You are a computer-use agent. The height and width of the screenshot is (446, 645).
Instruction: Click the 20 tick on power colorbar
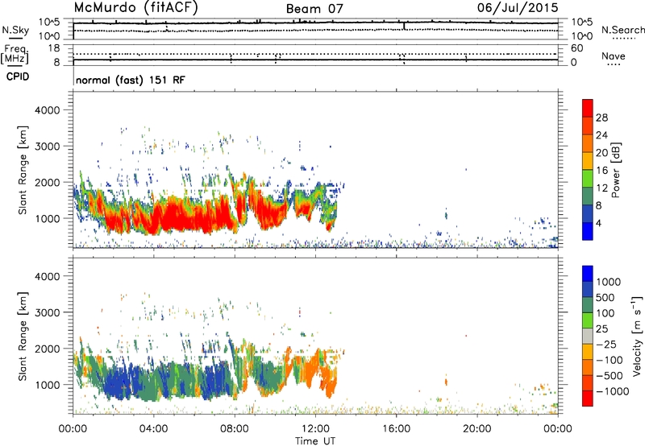click(601, 153)
